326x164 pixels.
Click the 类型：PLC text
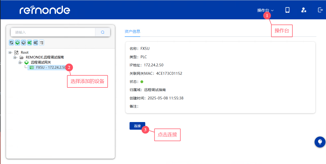click(138, 57)
